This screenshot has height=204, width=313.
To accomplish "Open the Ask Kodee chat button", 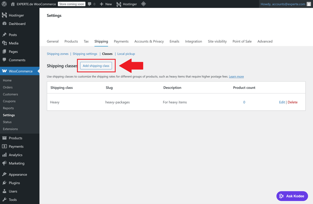I will (292, 196).
